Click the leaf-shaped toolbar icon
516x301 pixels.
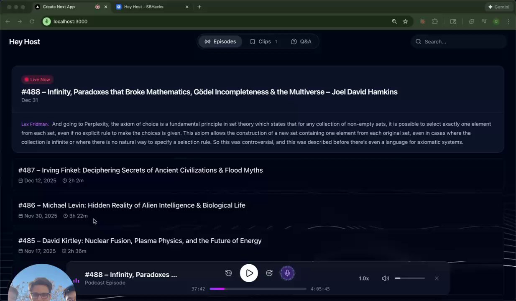[x=472, y=21]
